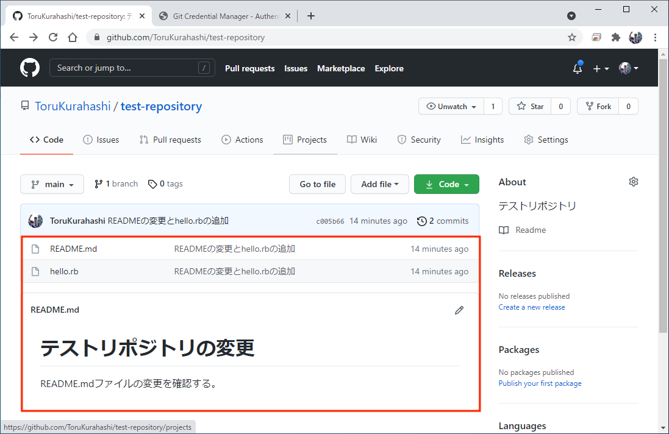
Task: Switch to the Git Credential Manager tab
Action: pos(224,16)
